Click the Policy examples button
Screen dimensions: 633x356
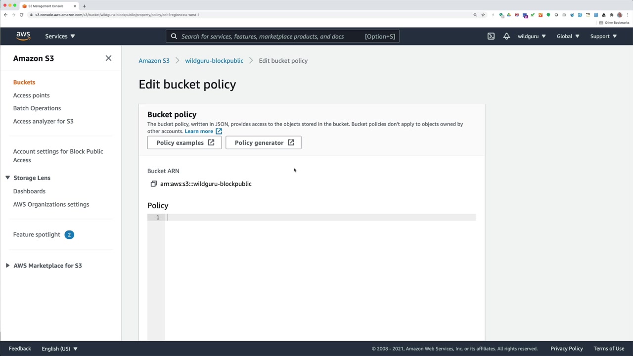tap(184, 143)
